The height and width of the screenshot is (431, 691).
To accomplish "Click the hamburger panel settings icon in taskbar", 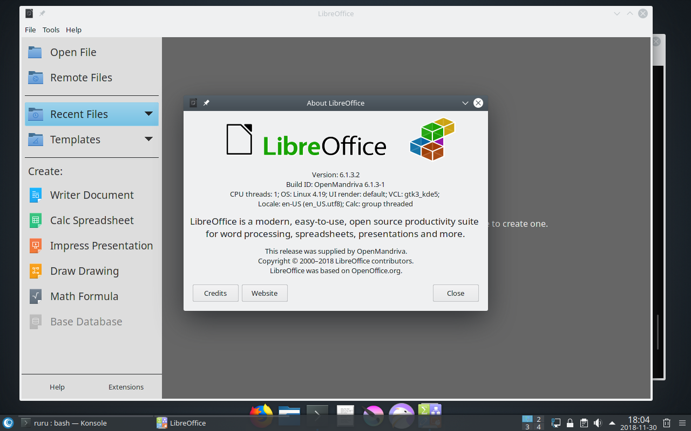I will pyautogui.click(x=683, y=423).
